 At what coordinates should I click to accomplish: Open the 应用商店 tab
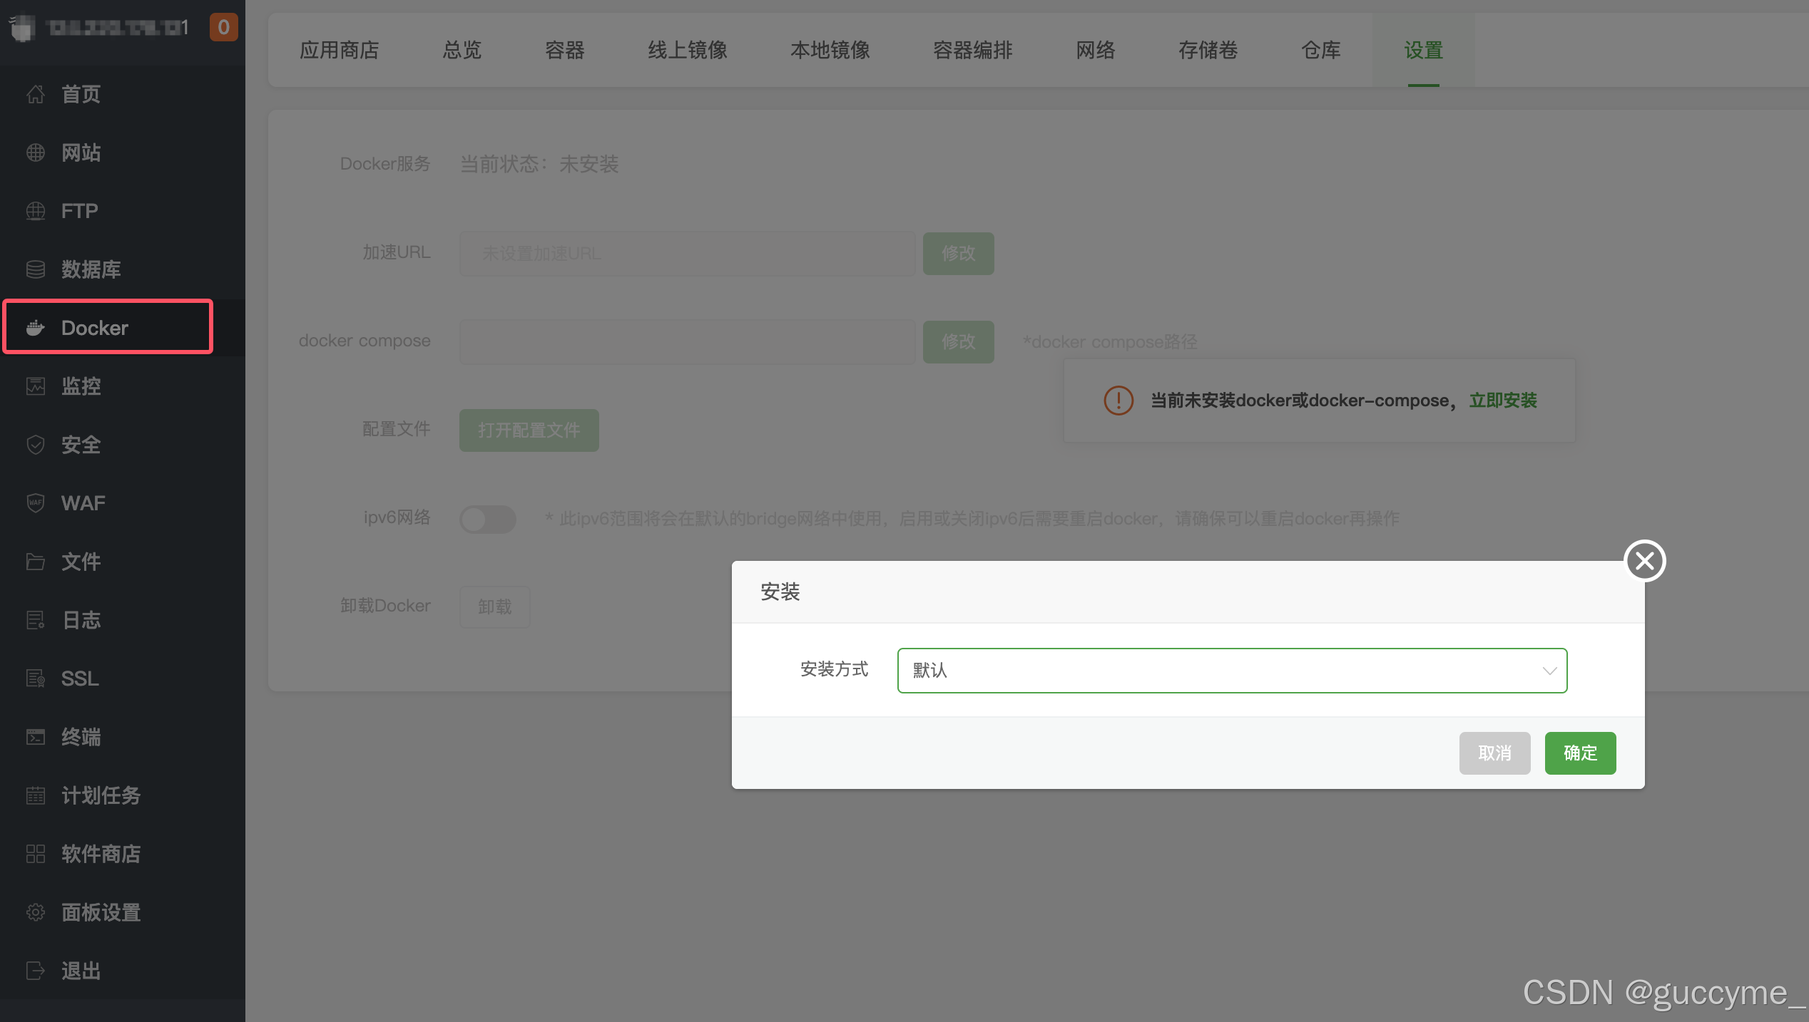(x=339, y=50)
